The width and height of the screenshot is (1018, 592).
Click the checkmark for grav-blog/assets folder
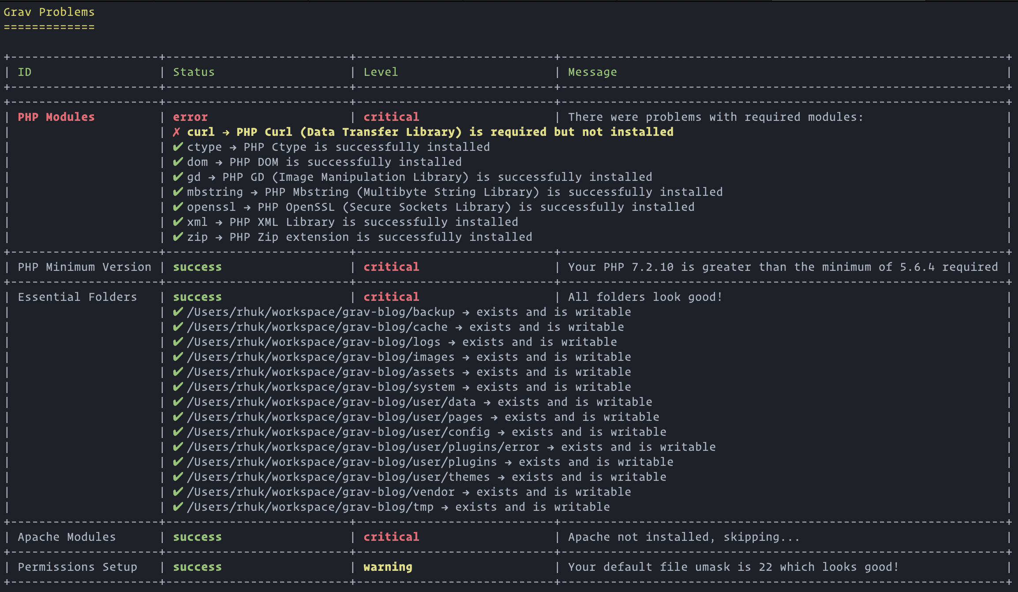178,372
